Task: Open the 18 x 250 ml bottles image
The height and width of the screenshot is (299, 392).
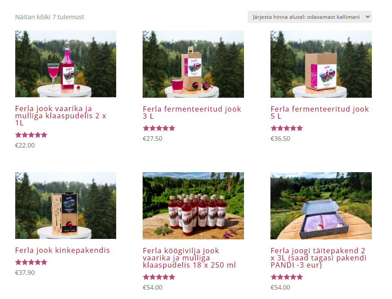Action: 193,206
